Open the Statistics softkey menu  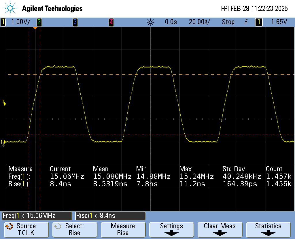(268, 229)
